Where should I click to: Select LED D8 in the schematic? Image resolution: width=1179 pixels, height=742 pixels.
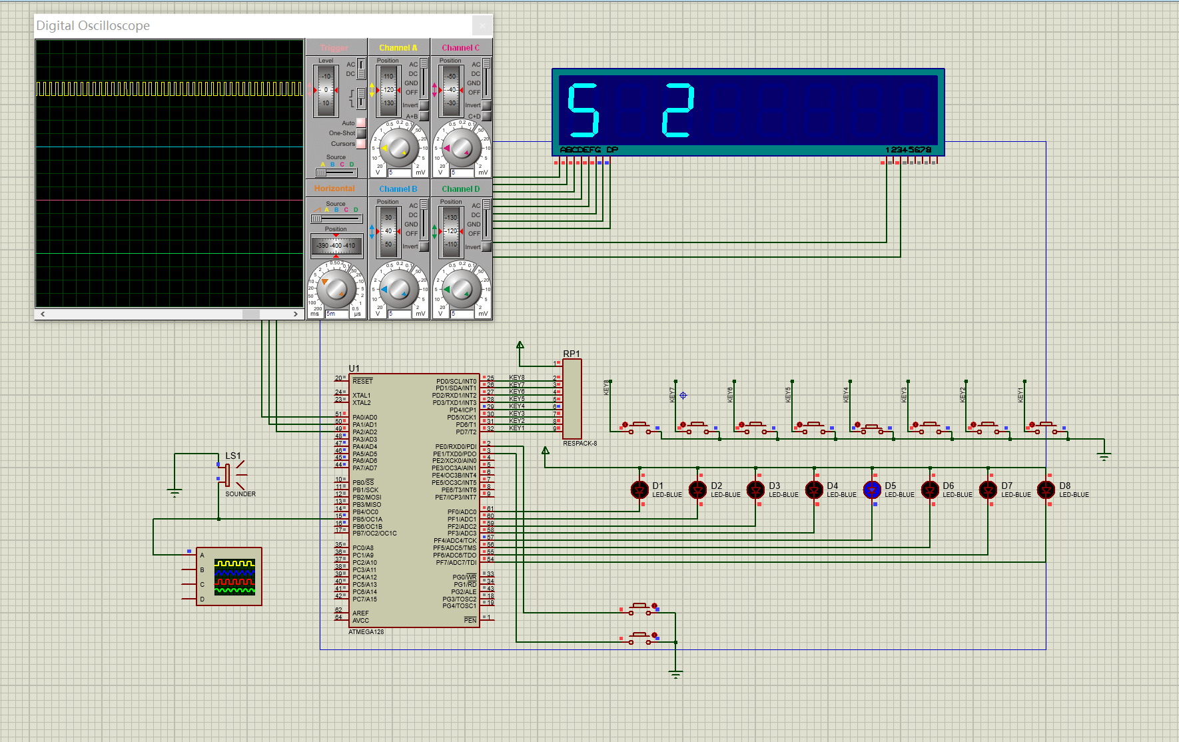(1046, 490)
